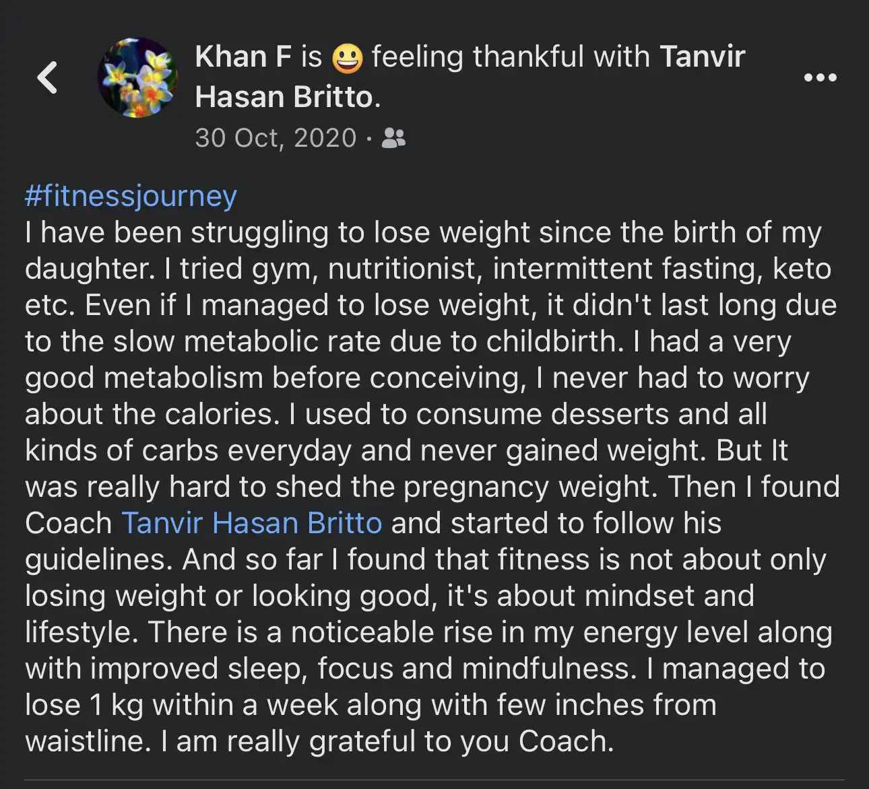Viewport: 869px width, 789px height.
Task: Tap the thankful smiley emoji
Action: tap(348, 57)
